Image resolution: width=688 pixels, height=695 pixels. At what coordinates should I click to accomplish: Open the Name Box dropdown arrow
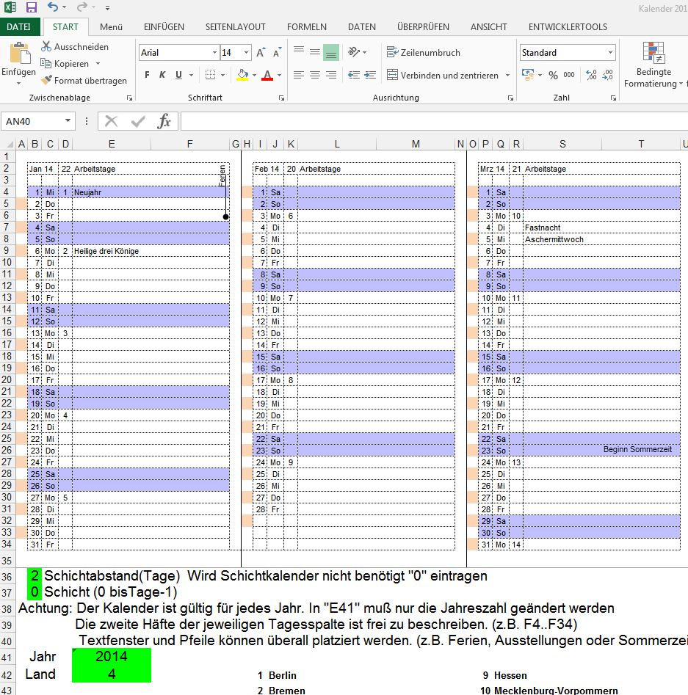(x=68, y=121)
